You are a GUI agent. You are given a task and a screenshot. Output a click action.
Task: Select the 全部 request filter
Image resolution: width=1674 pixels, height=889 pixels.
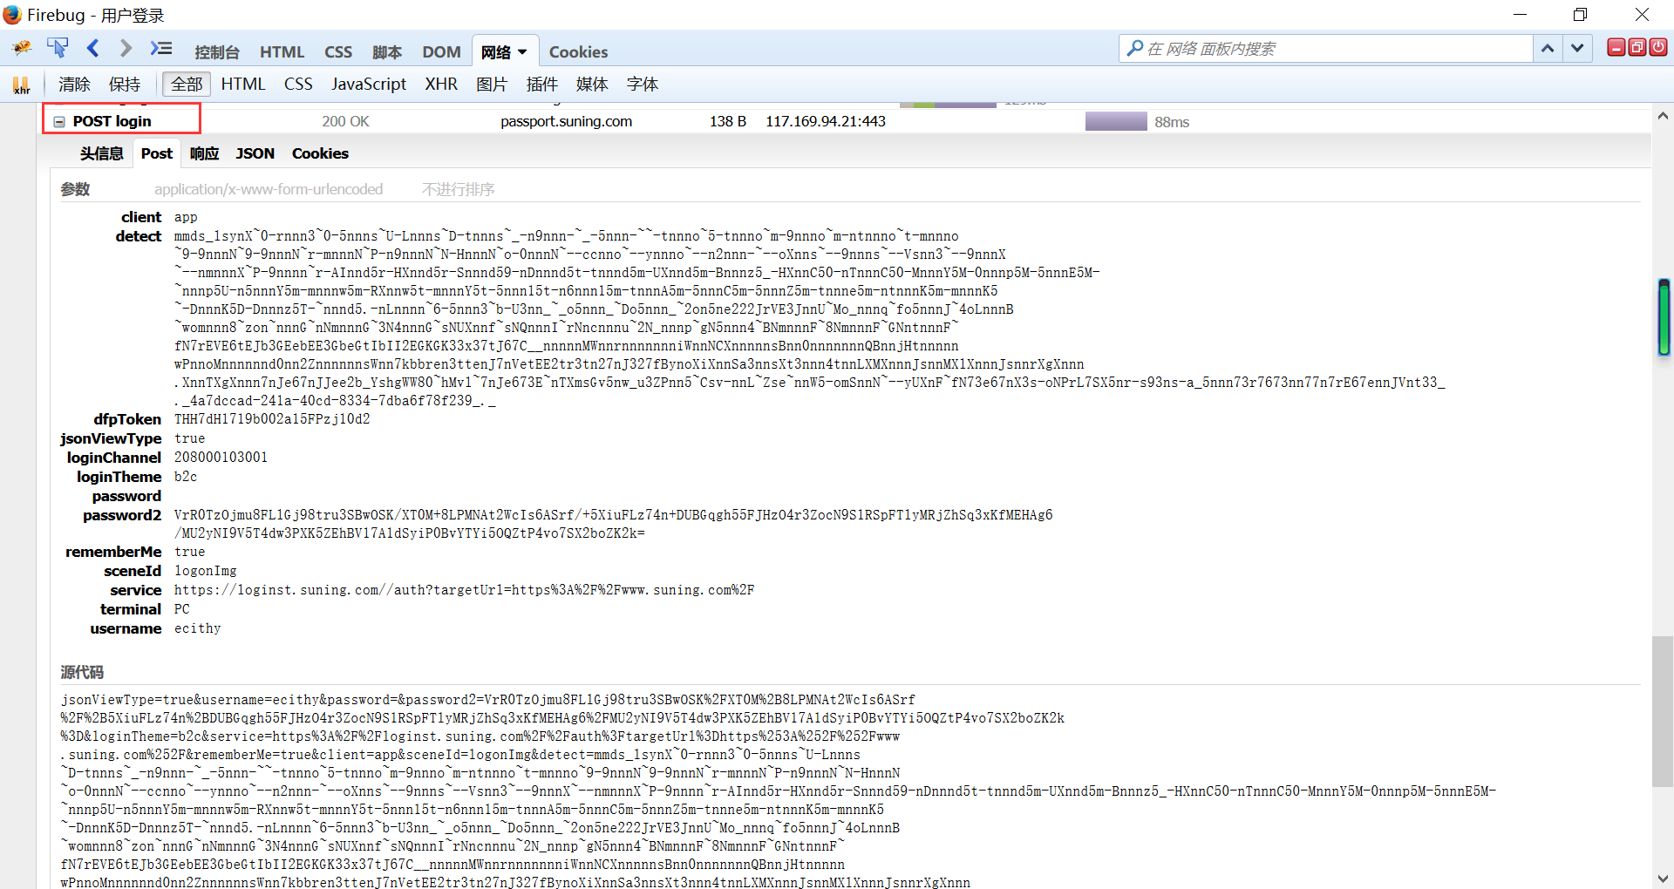click(x=187, y=85)
